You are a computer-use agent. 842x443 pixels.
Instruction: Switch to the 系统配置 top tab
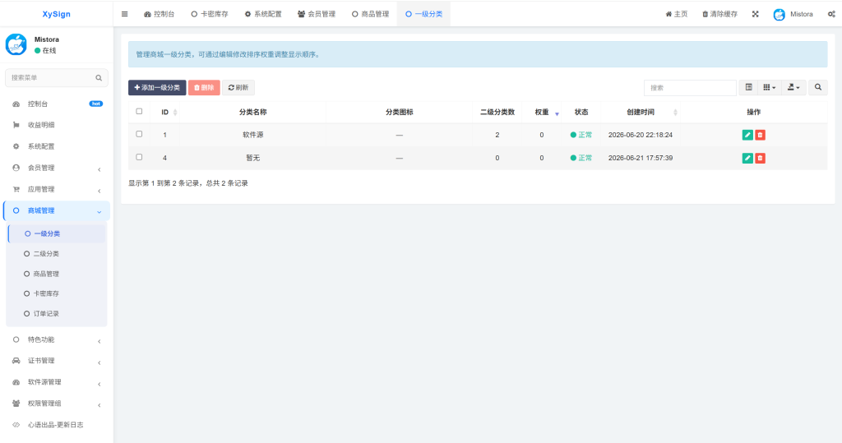263,14
